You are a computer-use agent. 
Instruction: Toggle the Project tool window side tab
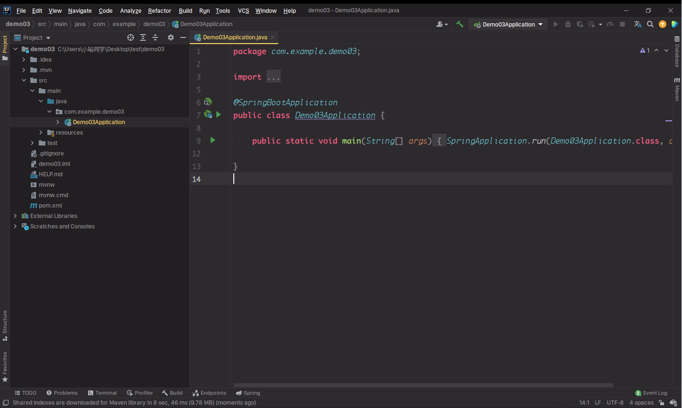[5, 48]
